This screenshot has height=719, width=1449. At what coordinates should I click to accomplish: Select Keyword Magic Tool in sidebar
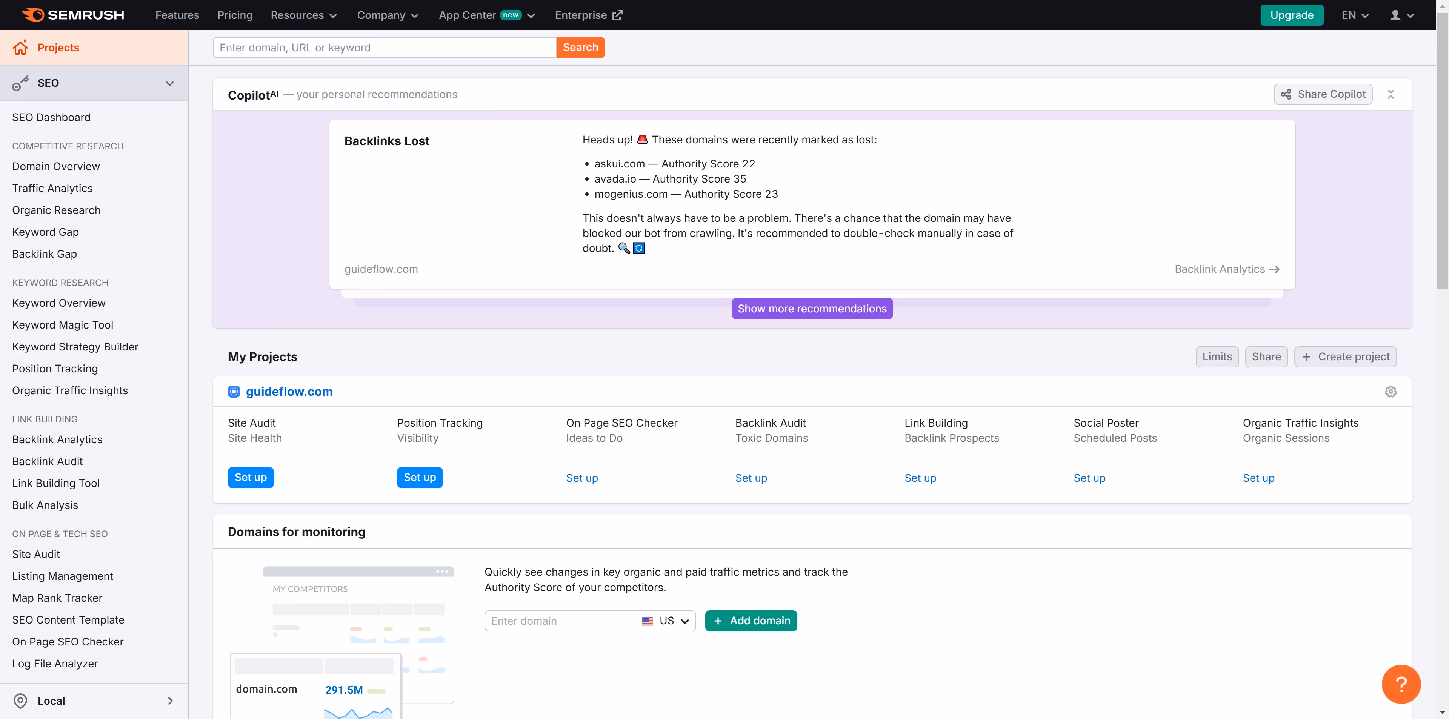(x=62, y=325)
